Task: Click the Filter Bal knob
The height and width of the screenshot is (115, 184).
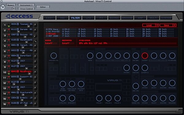Action: pyautogui.click(x=172, y=56)
